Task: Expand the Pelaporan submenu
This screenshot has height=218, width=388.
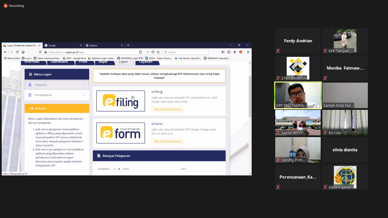Action: tap(57, 85)
